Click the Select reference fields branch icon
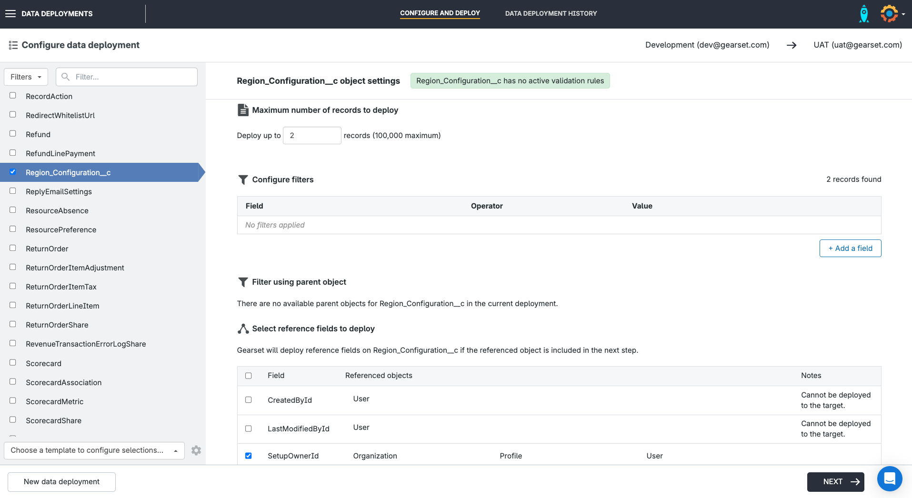The width and height of the screenshot is (912, 498). click(243, 329)
